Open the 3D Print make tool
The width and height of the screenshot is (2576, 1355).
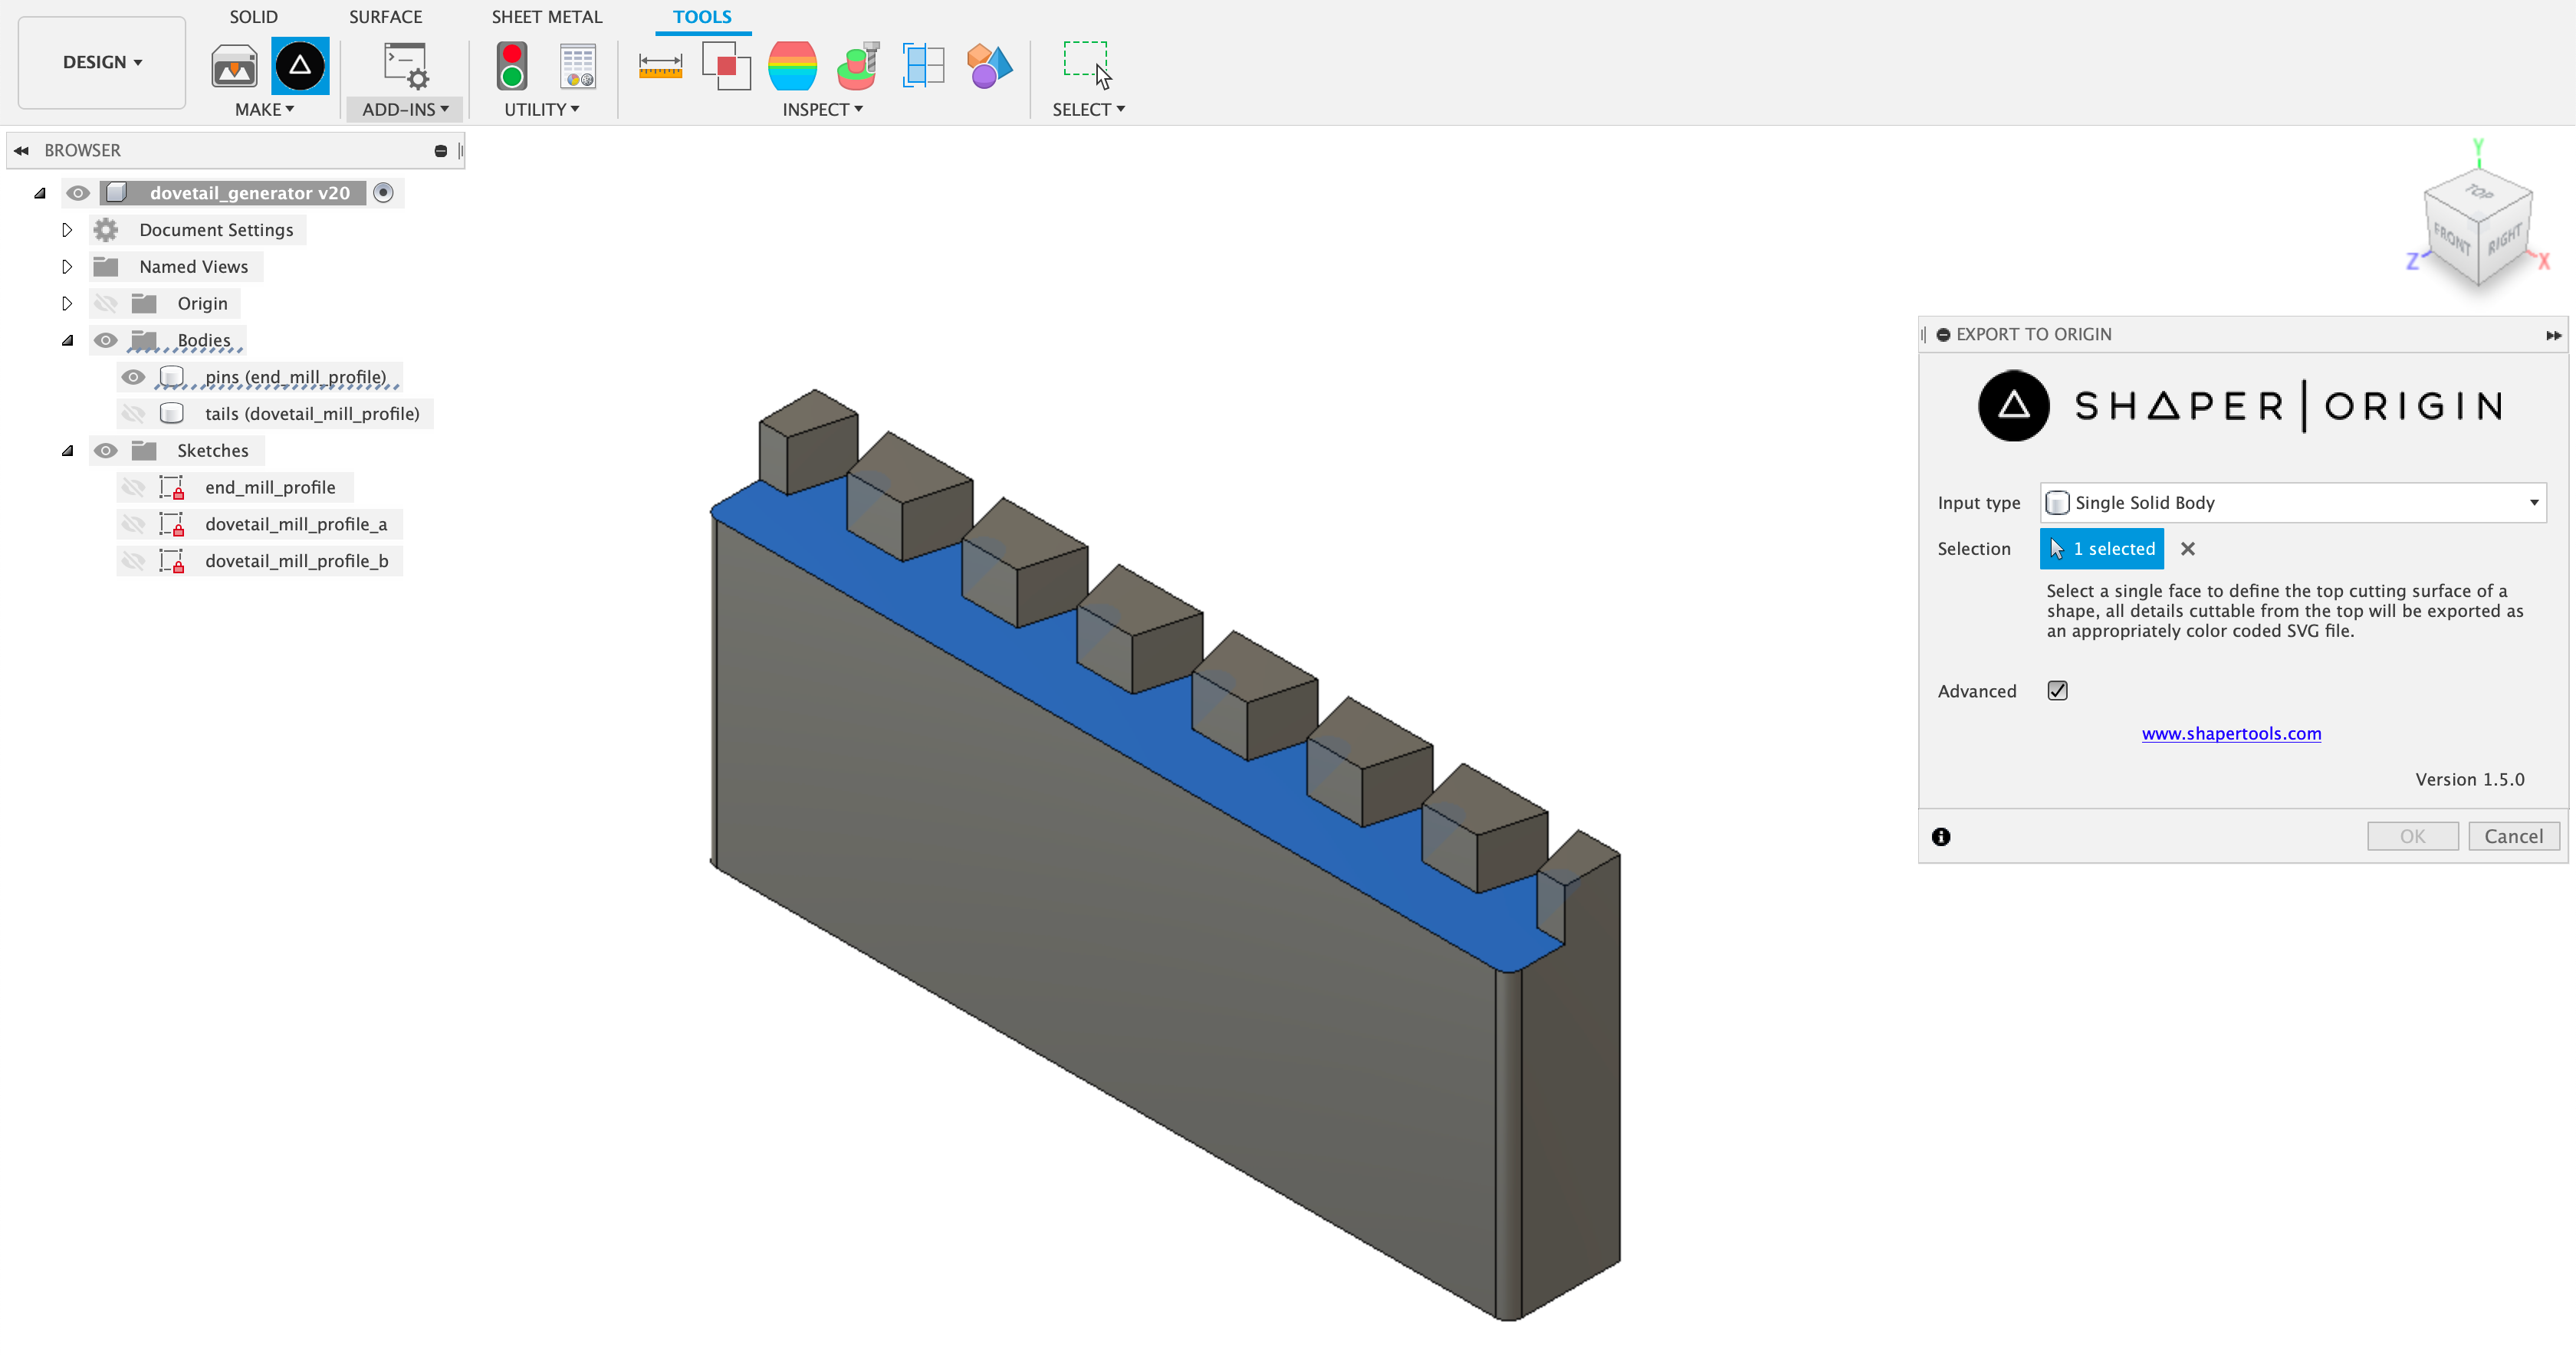coord(234,67)
